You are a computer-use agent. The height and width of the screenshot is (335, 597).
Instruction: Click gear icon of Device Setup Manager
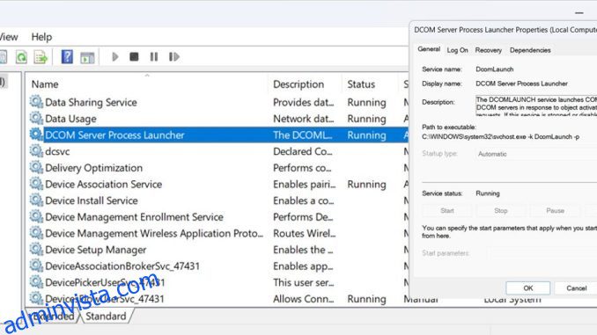[36, 249]
